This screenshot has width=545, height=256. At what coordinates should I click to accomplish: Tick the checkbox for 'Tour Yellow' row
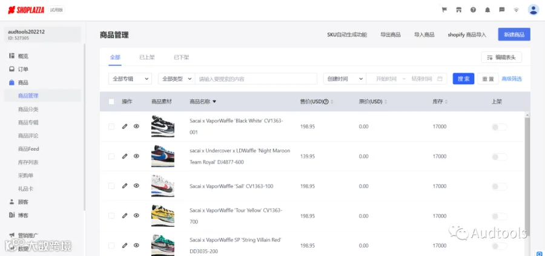(x=111, y=215)
